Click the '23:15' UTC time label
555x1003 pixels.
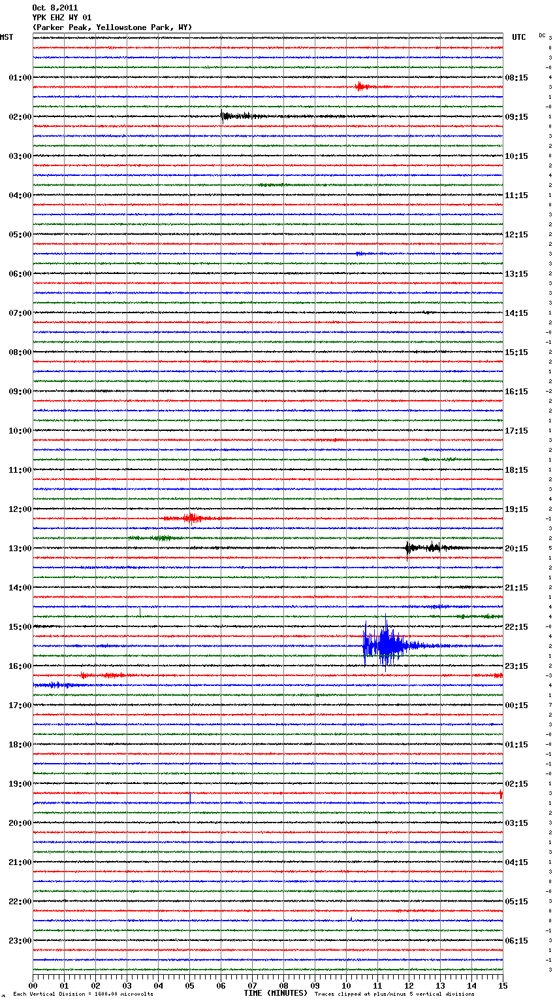tap(516, 666)
